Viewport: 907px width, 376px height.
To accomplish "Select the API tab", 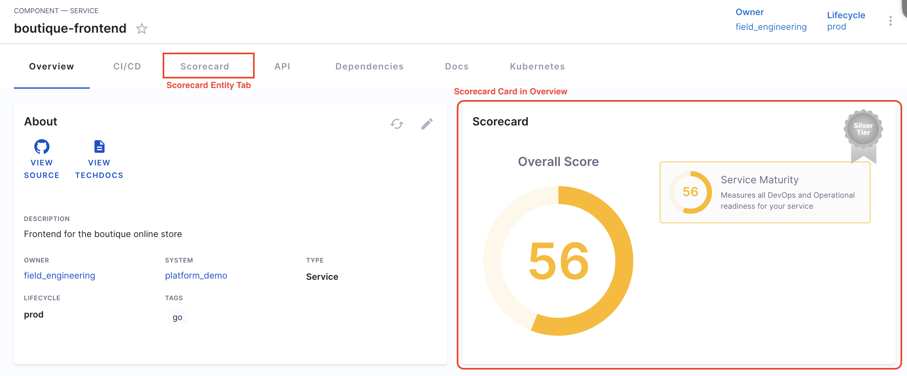I will pos(282,66).
